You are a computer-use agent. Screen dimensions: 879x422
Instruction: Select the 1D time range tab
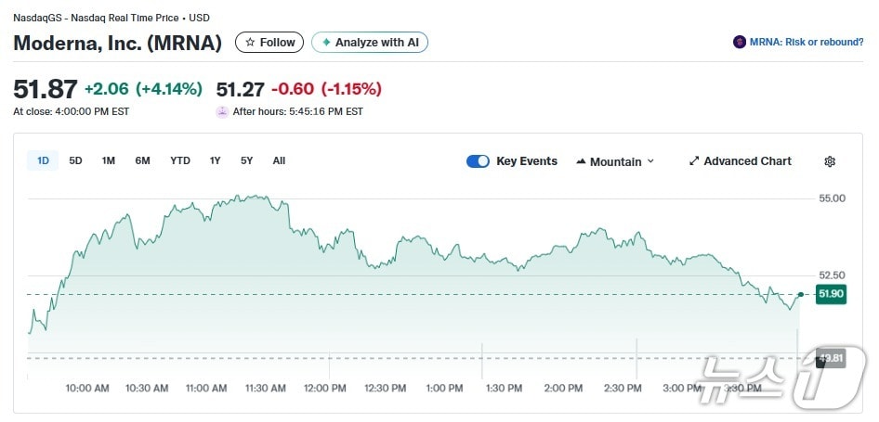43,160
